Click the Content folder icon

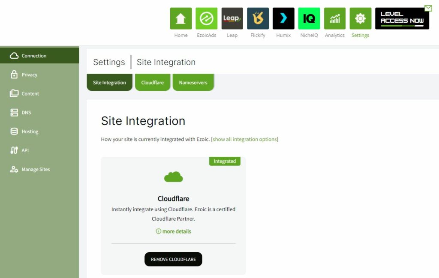[14, 93]
